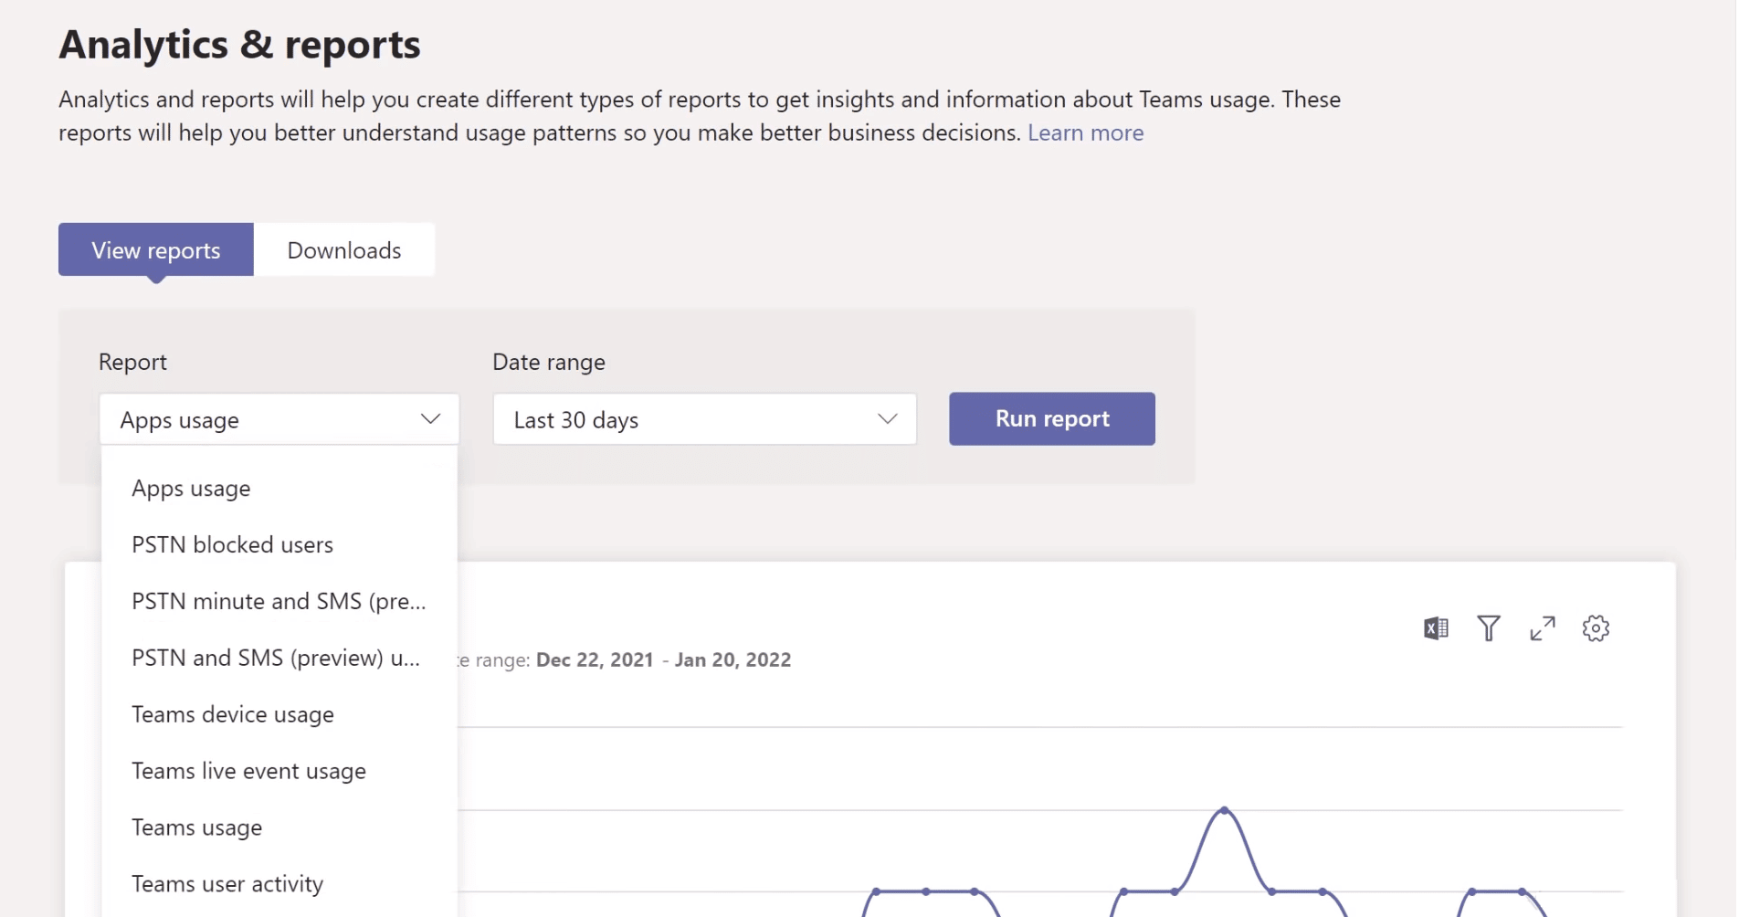Screen dimensions: 1739x917
Task: Open the filter options for the chart
Action: point(1488,627)
